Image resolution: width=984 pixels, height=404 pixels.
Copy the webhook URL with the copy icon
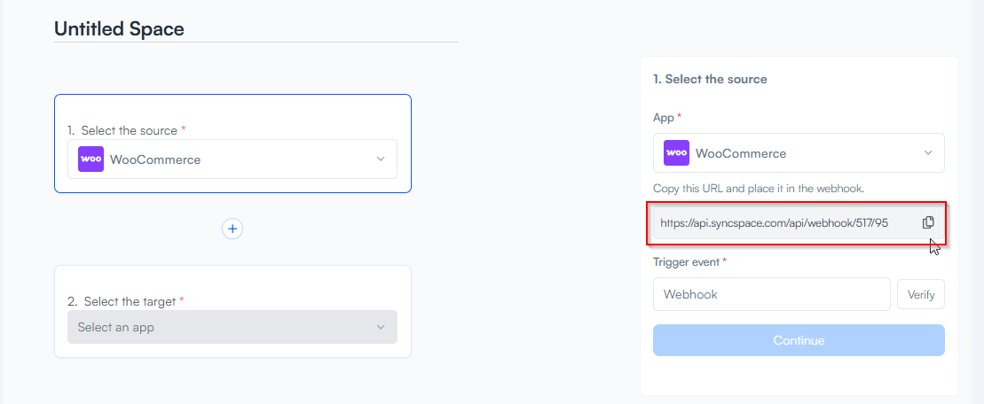[x=928, y=222]
